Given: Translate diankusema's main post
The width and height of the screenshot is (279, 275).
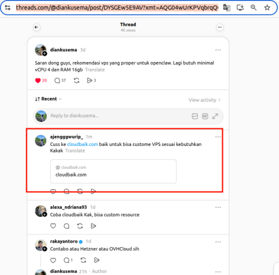Looking at the screenshot, I should click(x=95, y=70).
